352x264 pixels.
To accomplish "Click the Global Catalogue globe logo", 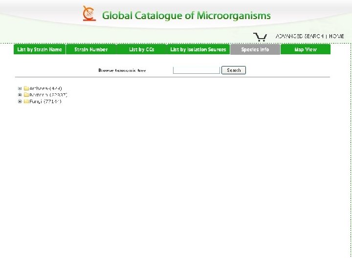I will 89,14.
